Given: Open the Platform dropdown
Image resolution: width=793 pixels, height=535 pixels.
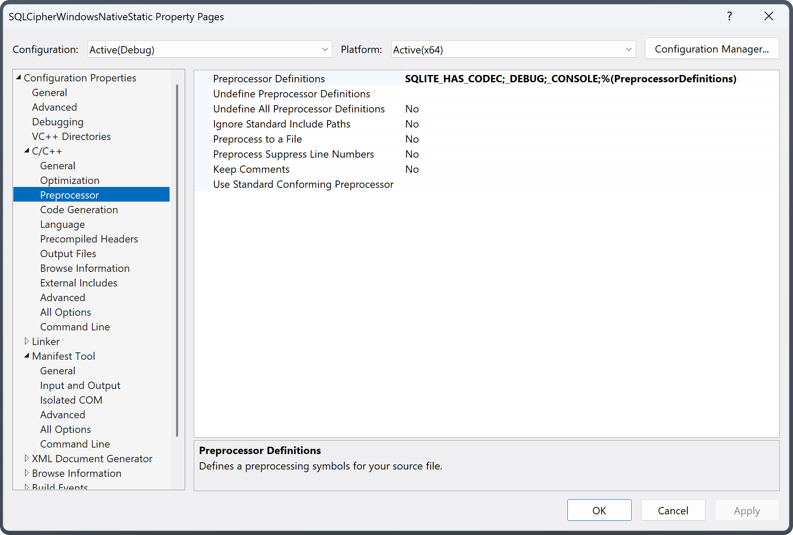Looking at the screenshot, I should tap(513, 50).
